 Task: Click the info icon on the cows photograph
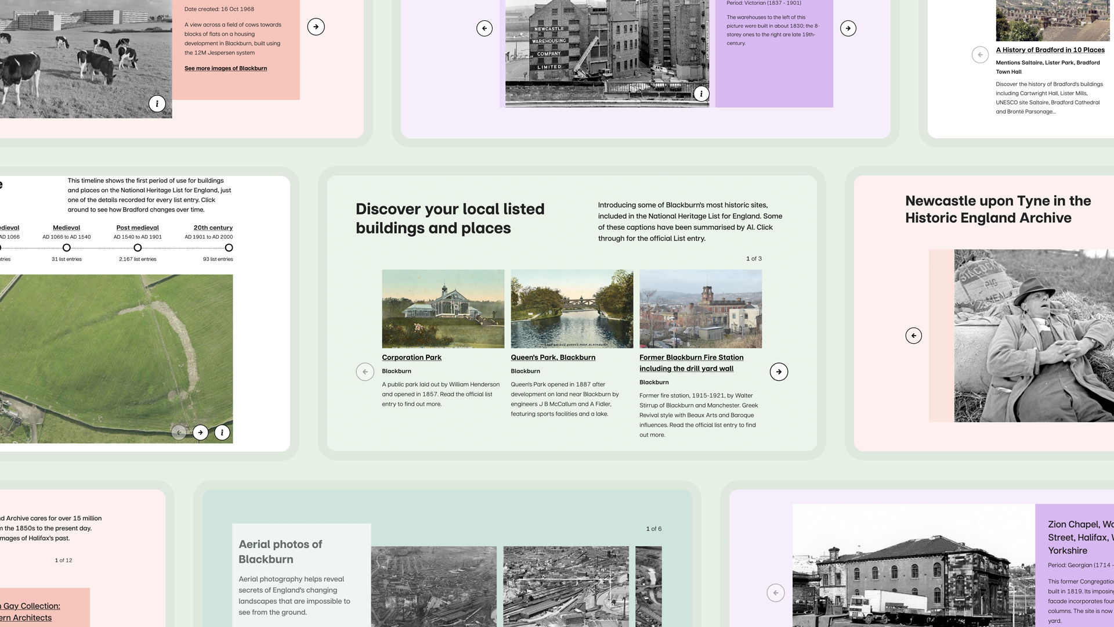157,104
